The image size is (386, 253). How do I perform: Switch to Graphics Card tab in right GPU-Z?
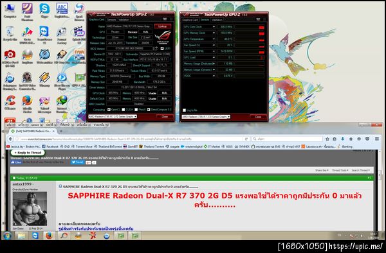pos(190,20)
